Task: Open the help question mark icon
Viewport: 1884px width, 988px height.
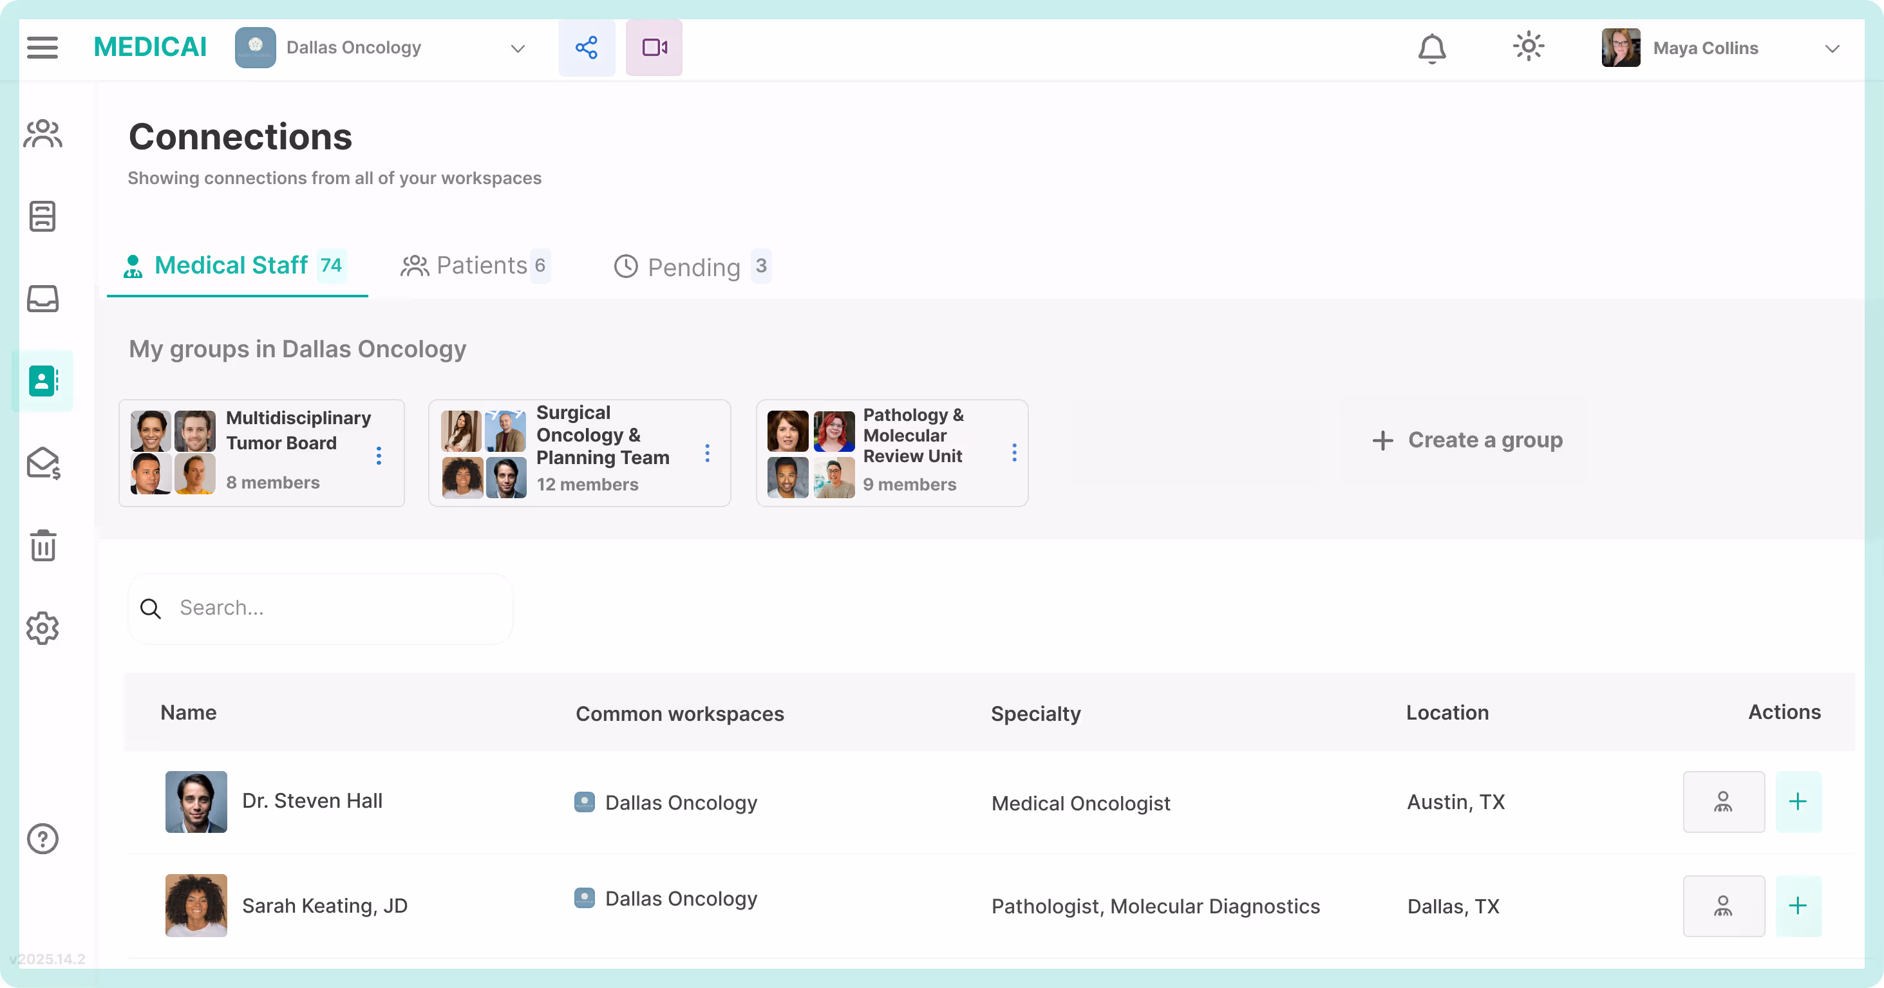Action: (43, 838)
